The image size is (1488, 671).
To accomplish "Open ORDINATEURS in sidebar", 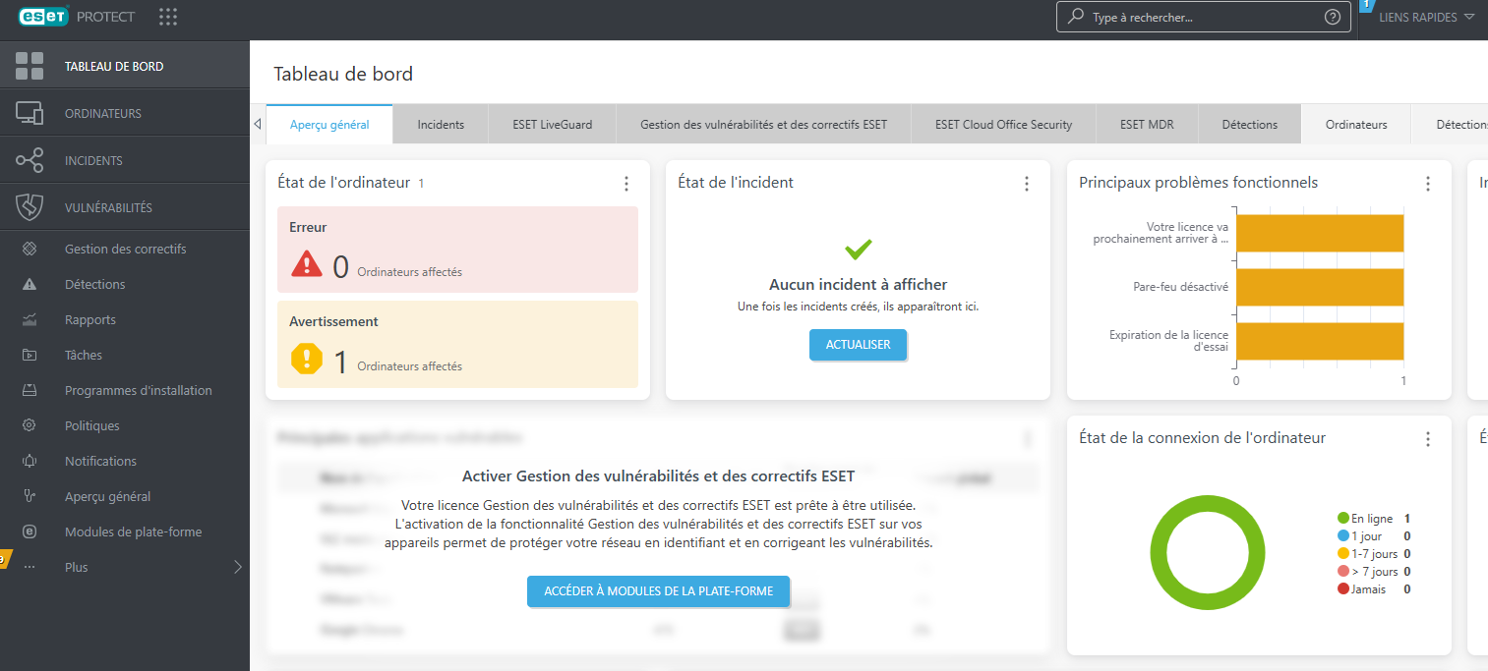I will (x=125, y=113).
